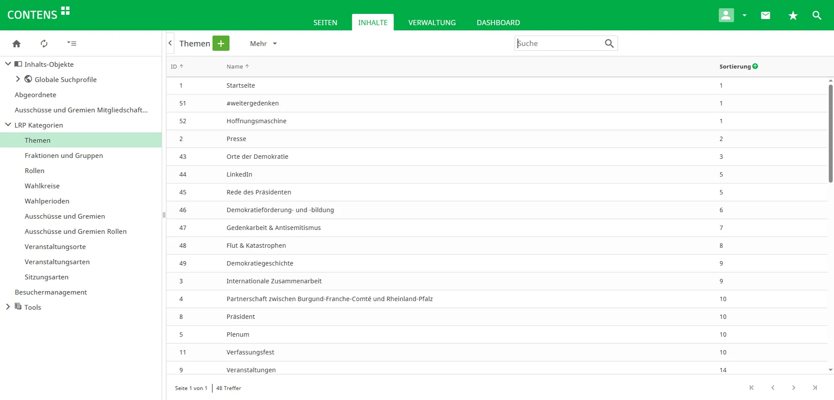Open the Mehr dropdown menu
The image size is (834, 400).
pyautogui.click(x=263, y=44)
